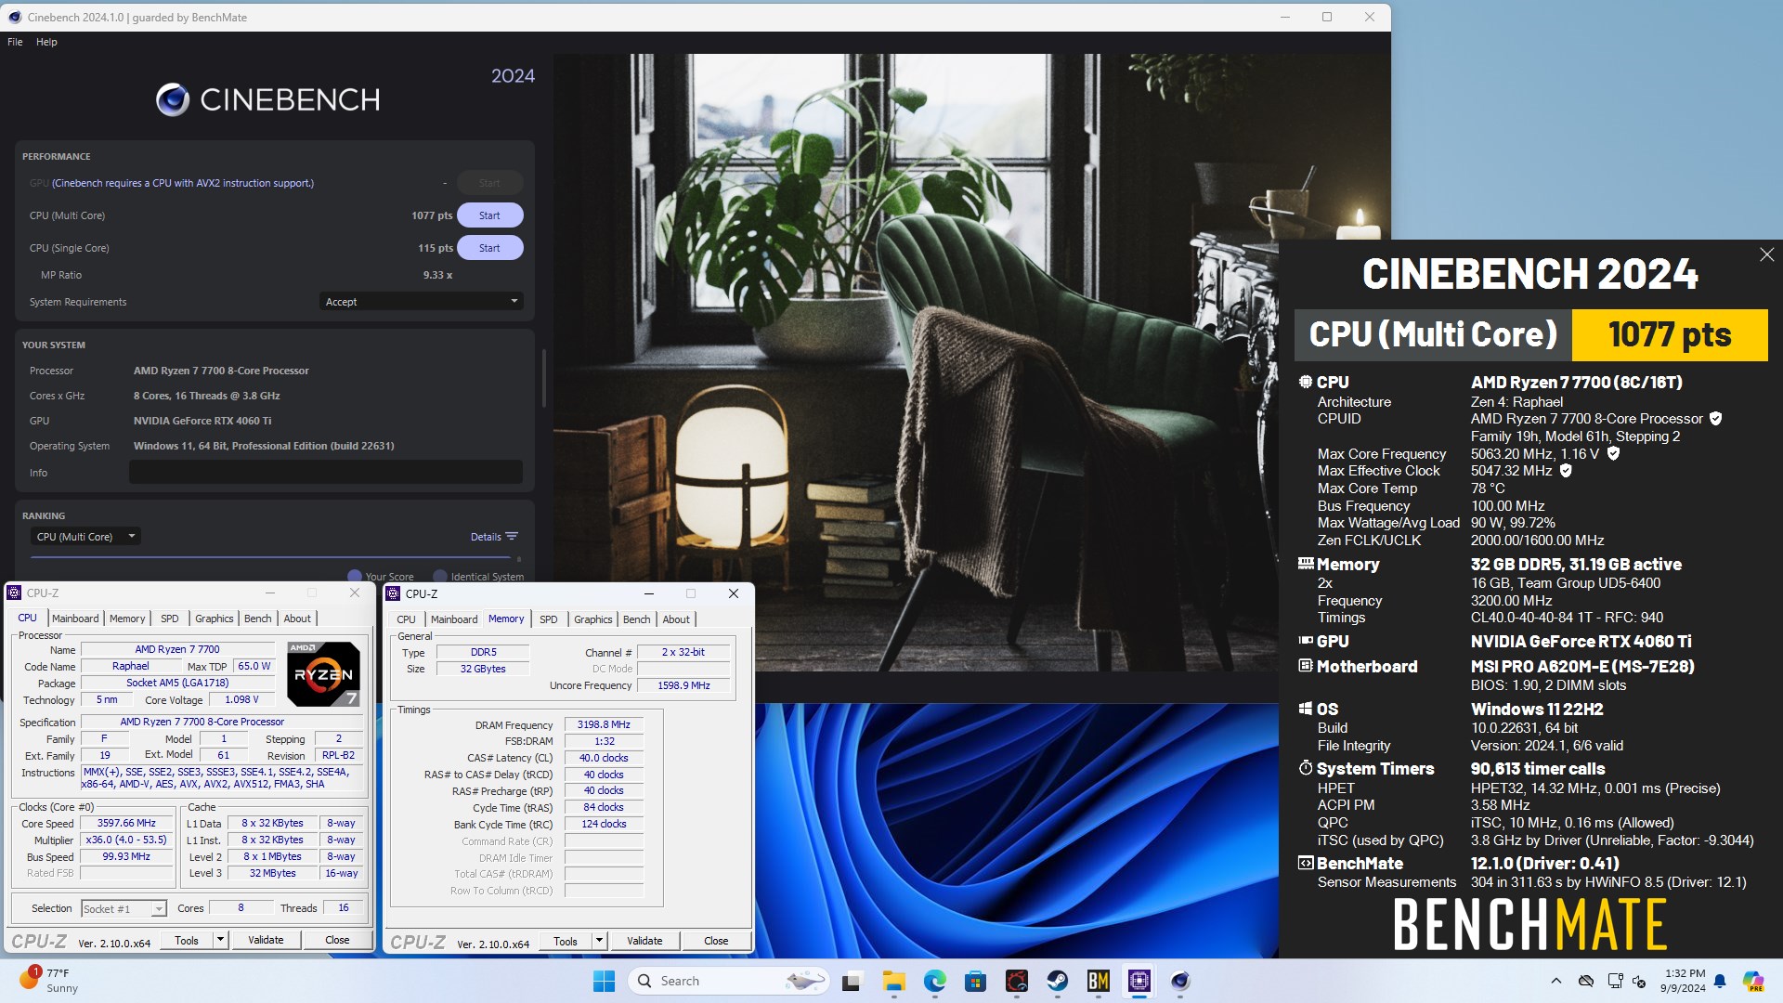
Task: Toggle the Your Score radio indicator
Action: tap(354, 576)
